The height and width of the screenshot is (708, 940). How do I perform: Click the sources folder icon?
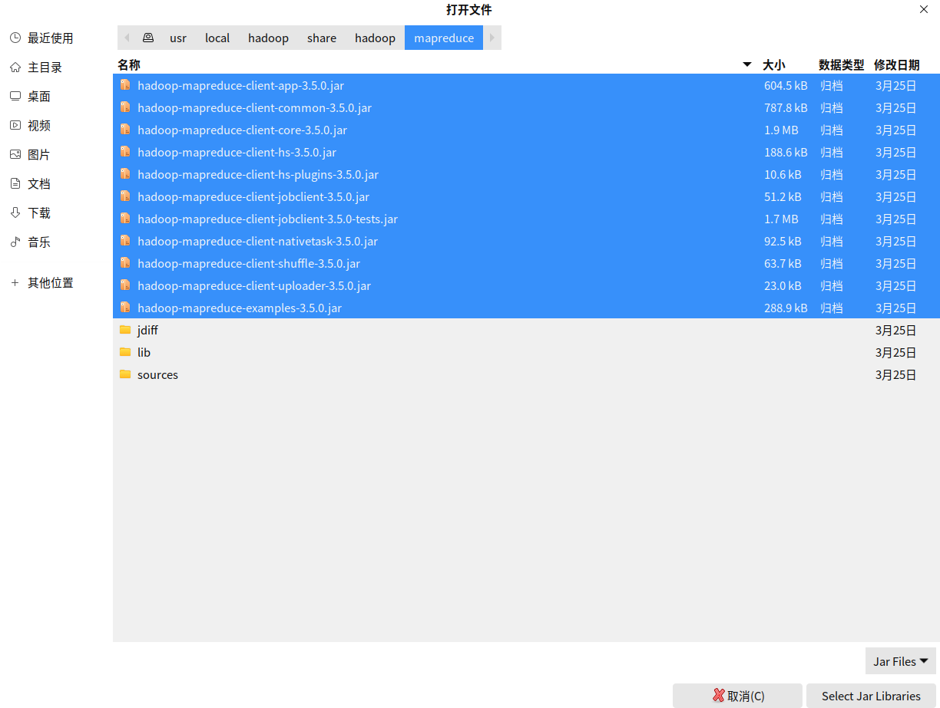(125, 374)
